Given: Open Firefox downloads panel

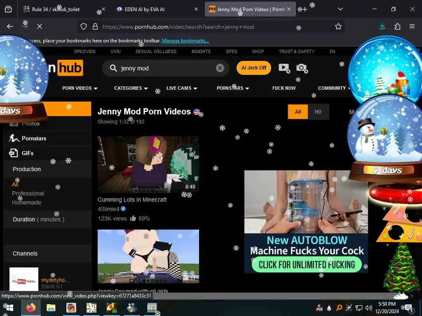Looking at the screenshot, I should pyautogui.click(x=382, y=26).
